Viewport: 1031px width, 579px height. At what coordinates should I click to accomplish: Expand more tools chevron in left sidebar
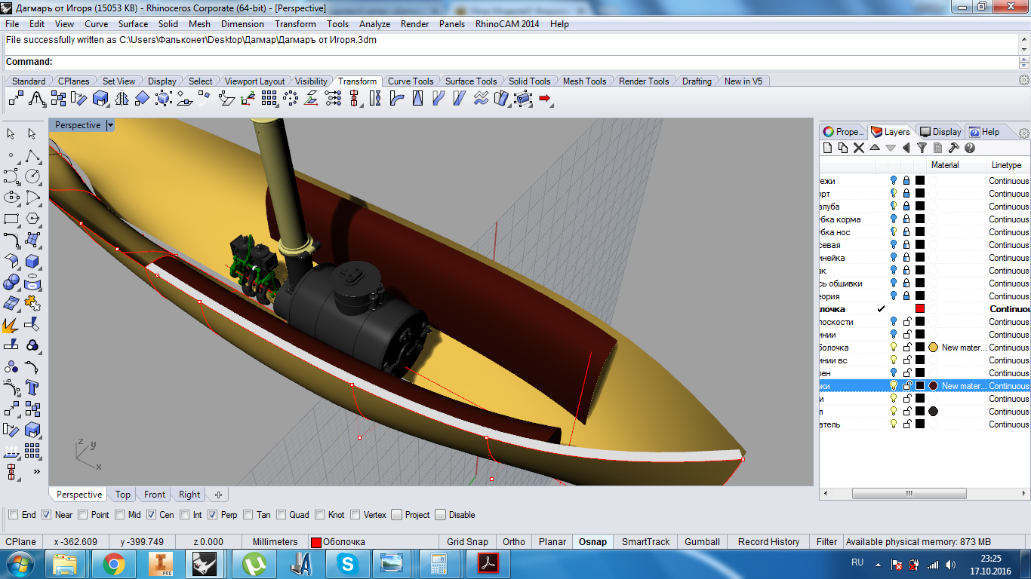point(36,471)
